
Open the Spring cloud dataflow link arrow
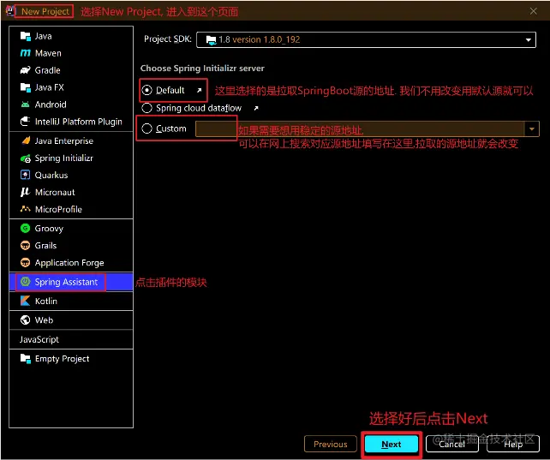[x=256, y=108]
